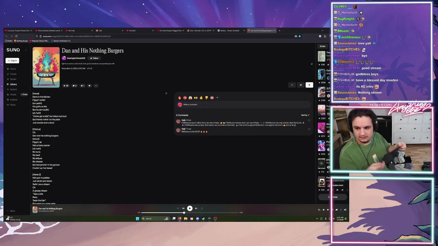React with the thumbs-down emoji
Viewport: 438px width, 246px height.
206,98
